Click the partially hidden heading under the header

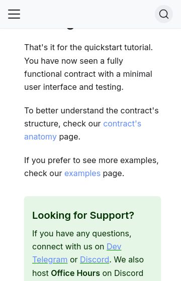tap(70, 29)
